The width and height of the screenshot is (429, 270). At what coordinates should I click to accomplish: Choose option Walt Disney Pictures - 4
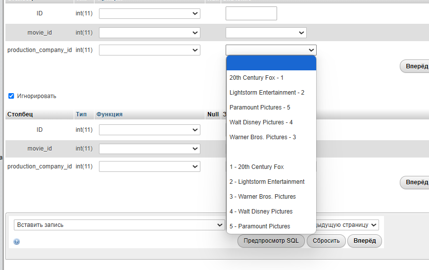tap(272, 122)
